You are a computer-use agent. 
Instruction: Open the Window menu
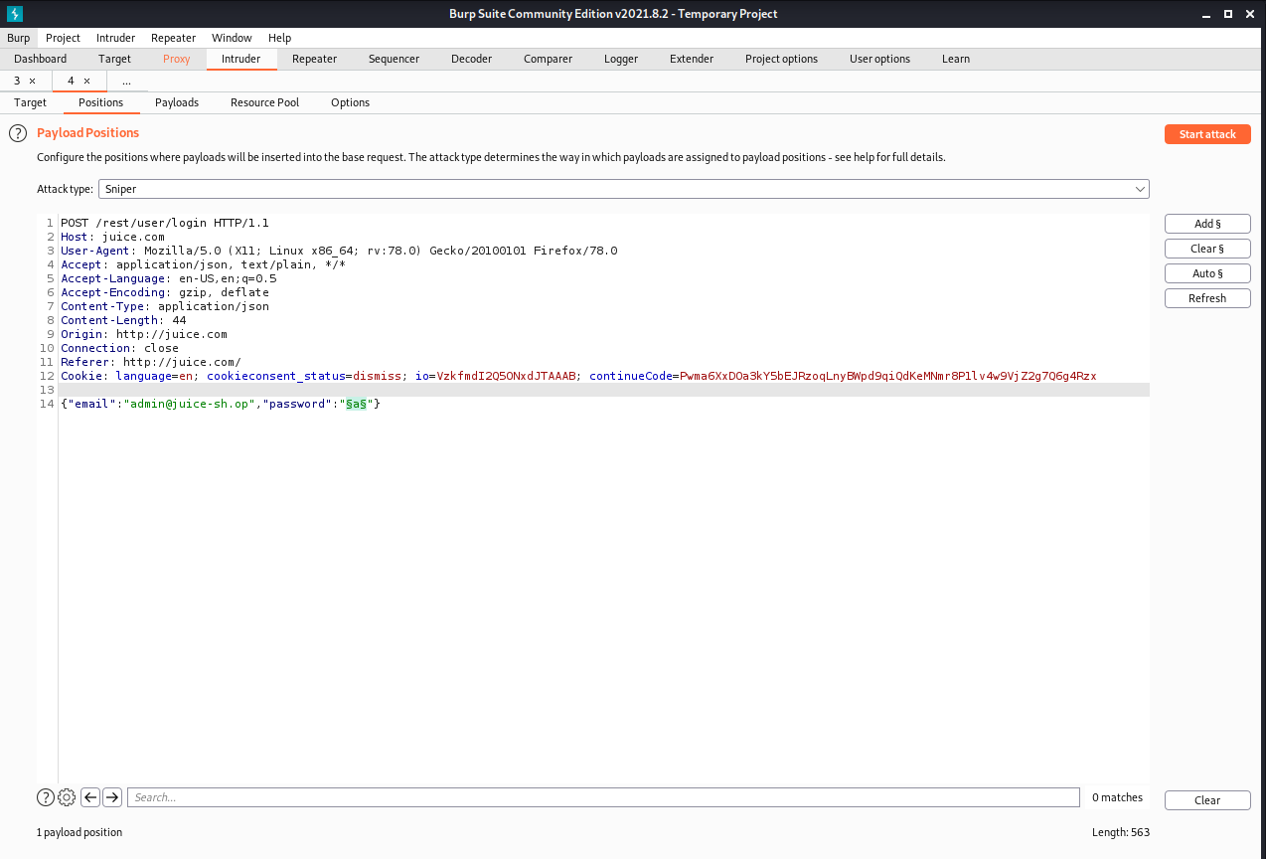232,38
